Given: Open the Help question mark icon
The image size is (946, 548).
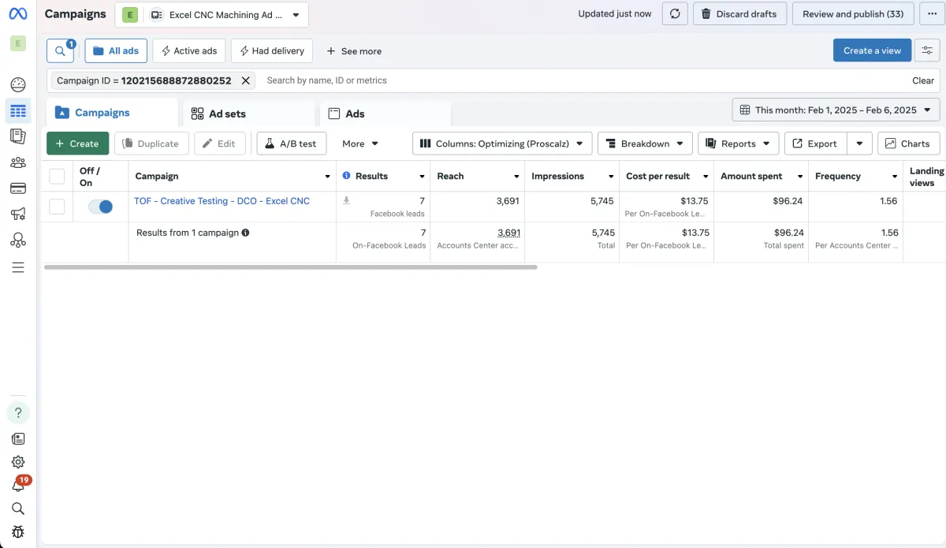Looking at the screenshot, I should coord(18,412).
